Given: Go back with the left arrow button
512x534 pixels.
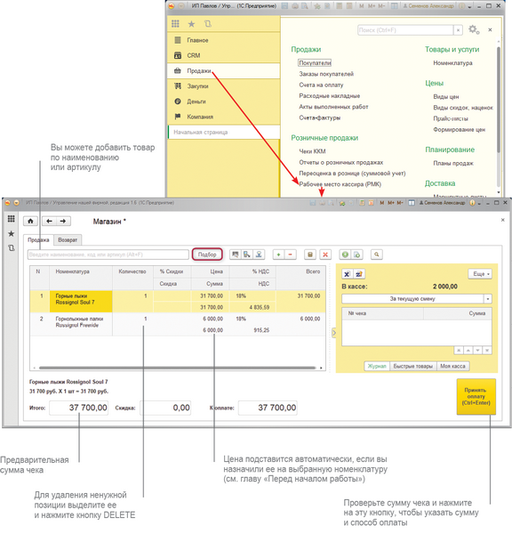Looking at the screenshot, I should pos(49,222).
